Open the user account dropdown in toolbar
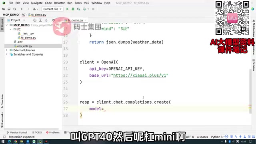Image resolution: width=256 pixels, height=144 pixels. [35, 9]
